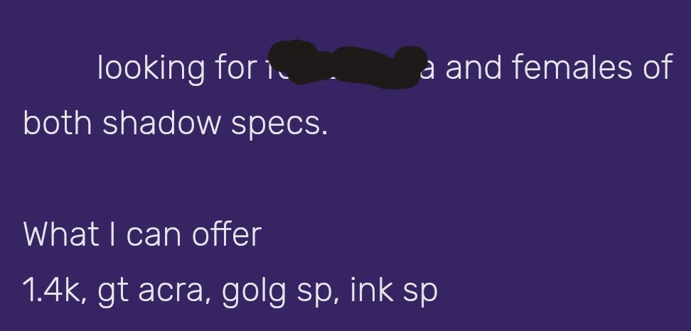Click the word "specs."
The image size is (691, 331).
287,125
